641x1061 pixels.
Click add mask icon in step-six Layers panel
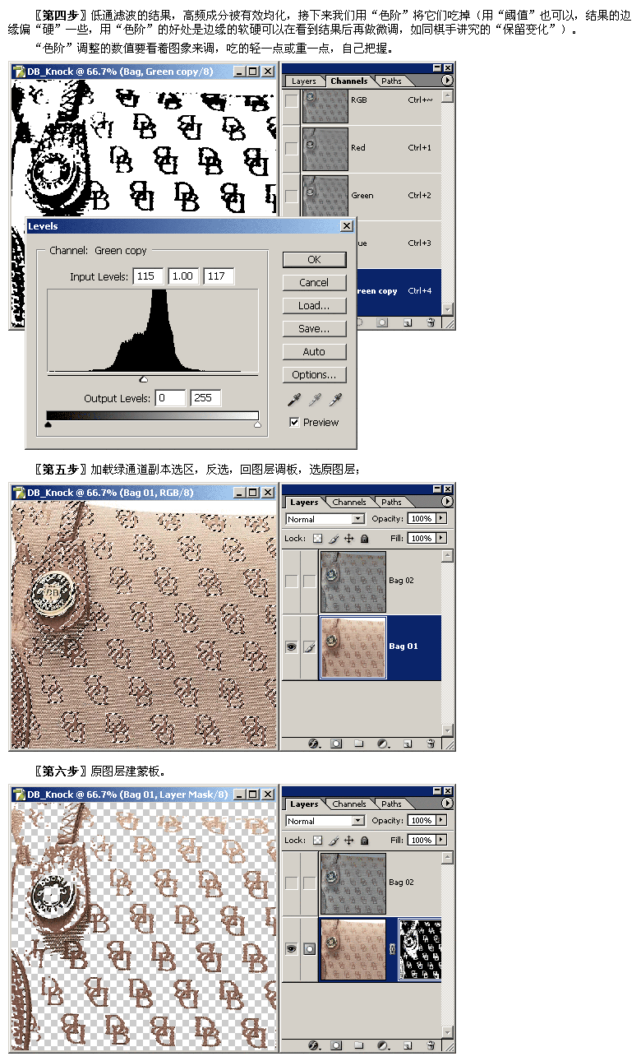336,1045
